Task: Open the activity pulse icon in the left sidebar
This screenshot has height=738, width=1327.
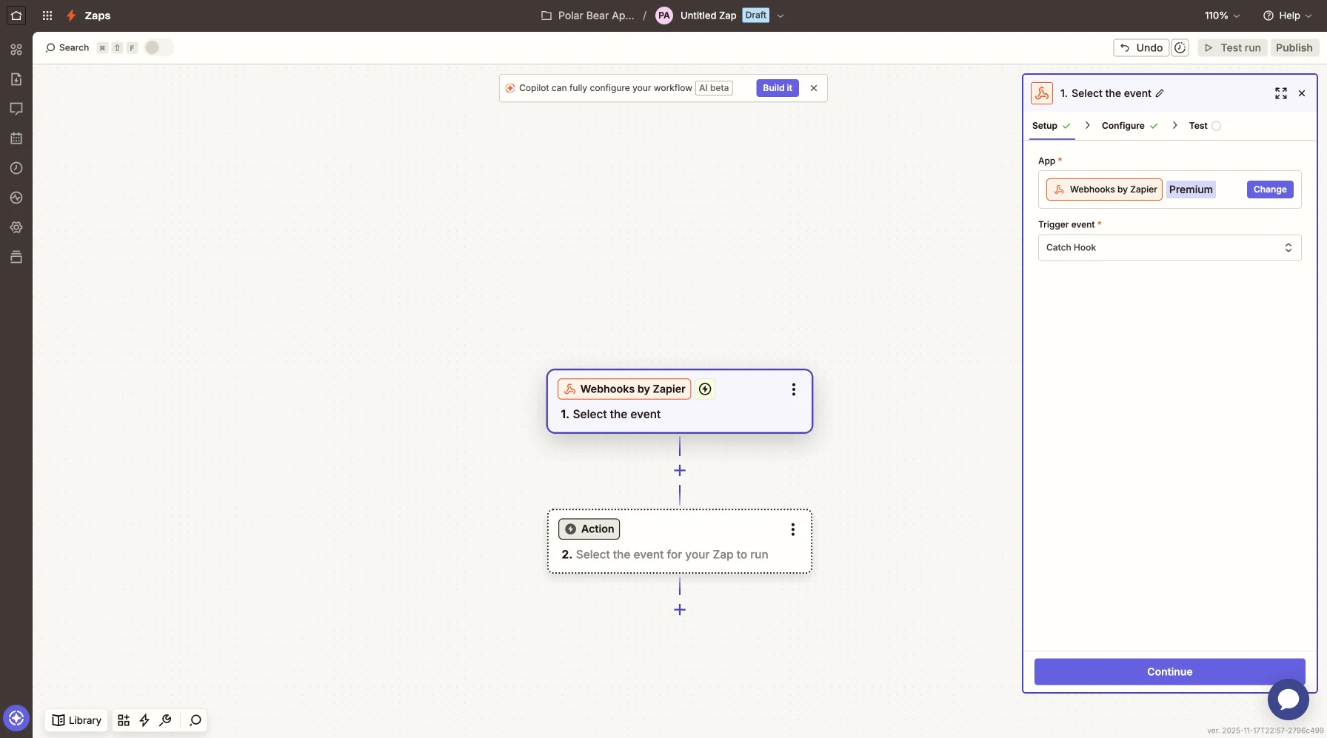Action: [x=16, y=198]
